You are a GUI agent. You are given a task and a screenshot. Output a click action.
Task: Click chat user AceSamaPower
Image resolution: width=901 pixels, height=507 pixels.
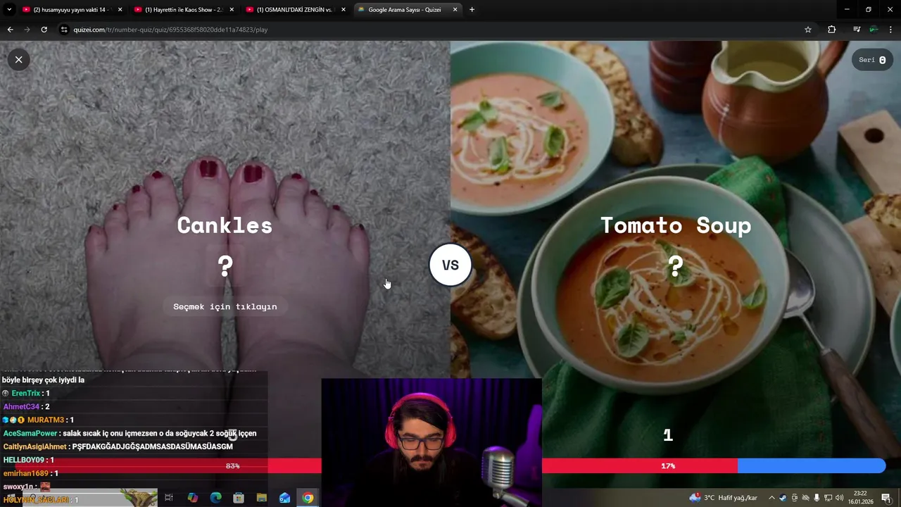pyautogui.click(x=30, y=433)
